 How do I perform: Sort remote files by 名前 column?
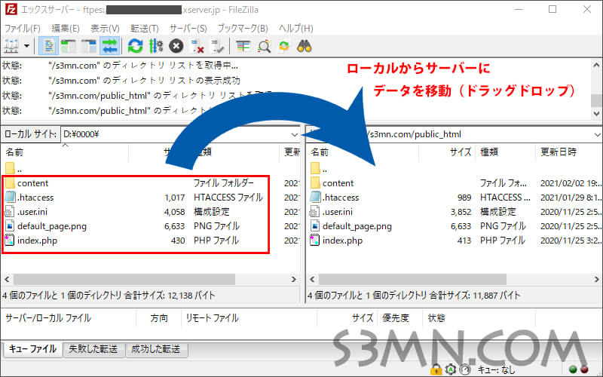coord(363,152)
